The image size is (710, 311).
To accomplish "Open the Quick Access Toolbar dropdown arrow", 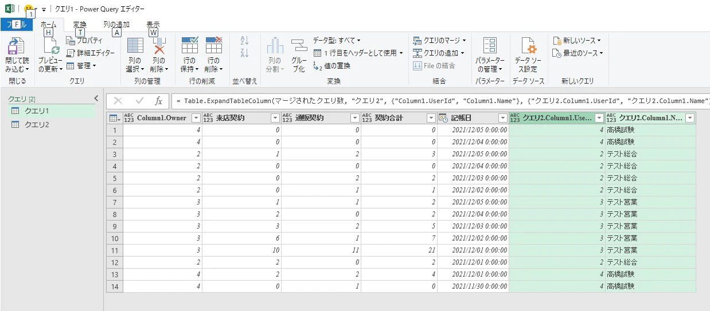I will click(x=43, y=10).
